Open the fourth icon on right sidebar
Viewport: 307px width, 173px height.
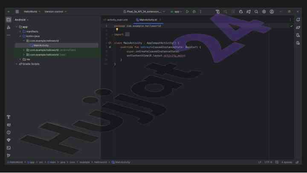tap(298, 43)
